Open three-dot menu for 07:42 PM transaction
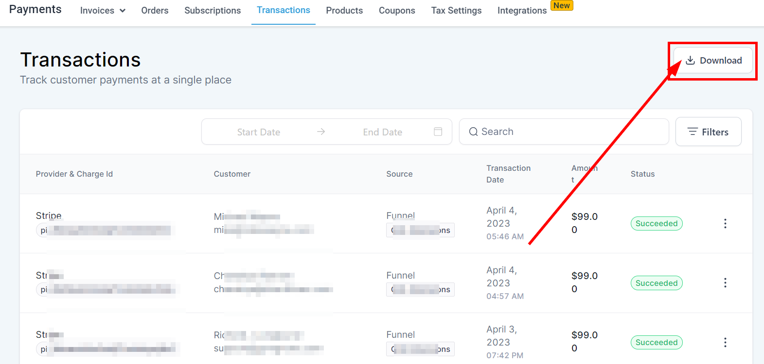 [x=725, y=343]
